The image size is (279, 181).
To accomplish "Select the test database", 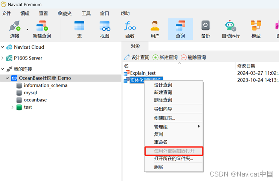I will [x=28, y=107].
